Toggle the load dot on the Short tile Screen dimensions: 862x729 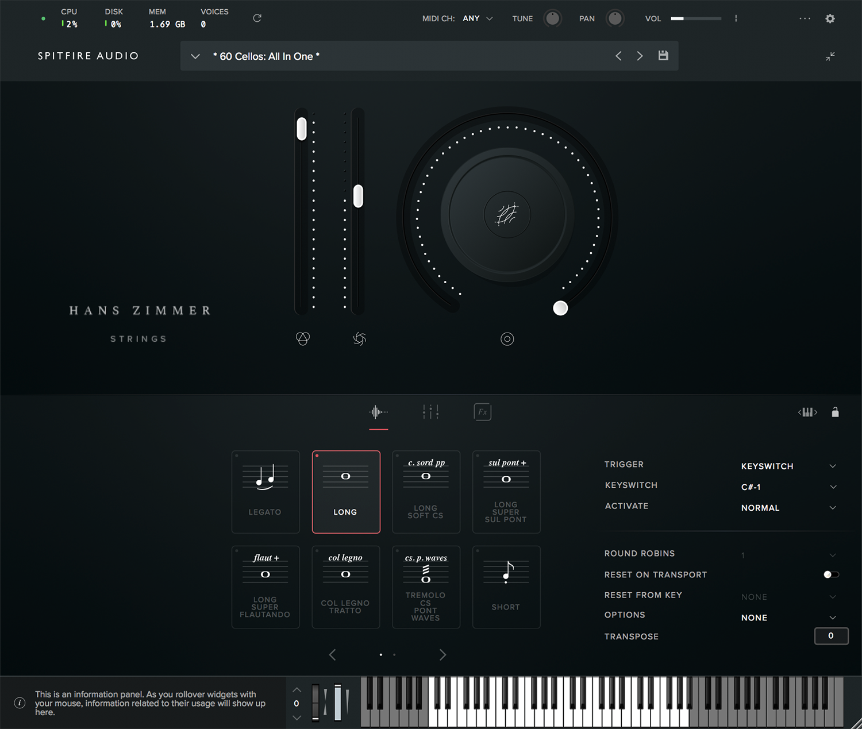click(x=478, y=551)
